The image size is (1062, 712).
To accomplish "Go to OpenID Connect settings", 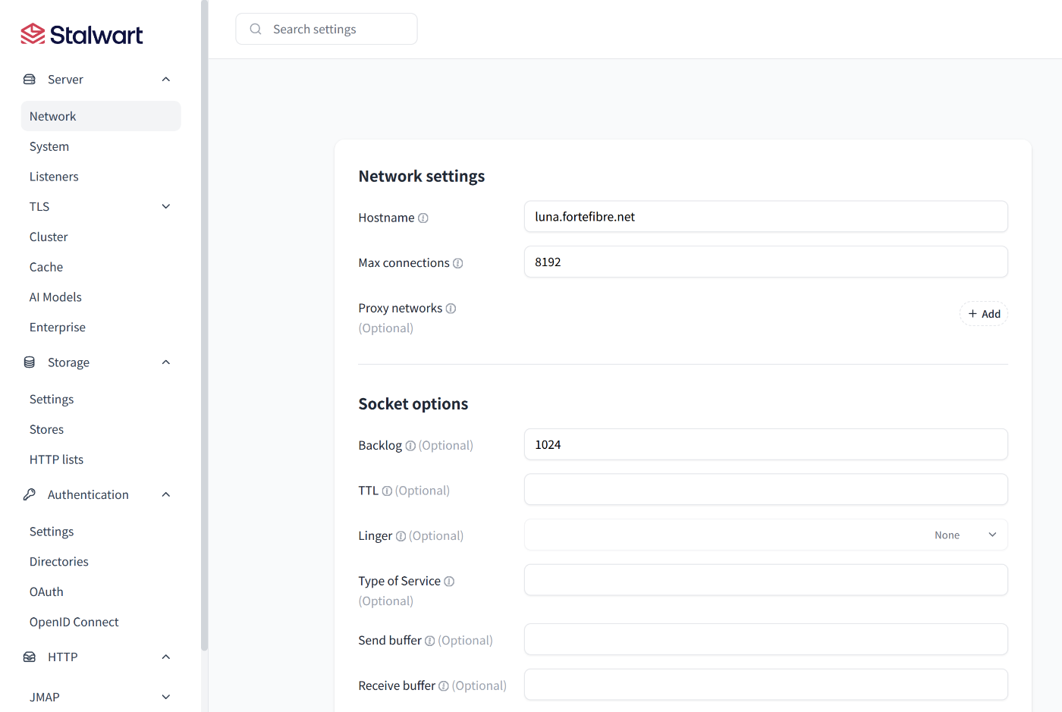I will click(74, 622).
